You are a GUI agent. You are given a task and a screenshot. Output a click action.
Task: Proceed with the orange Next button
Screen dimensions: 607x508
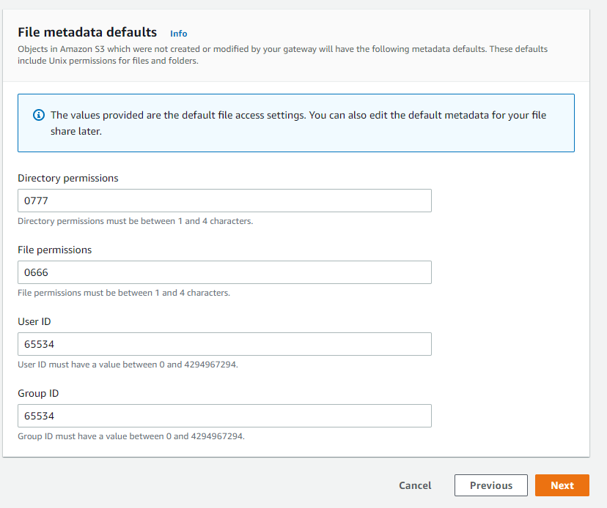[x=562, y=485]
